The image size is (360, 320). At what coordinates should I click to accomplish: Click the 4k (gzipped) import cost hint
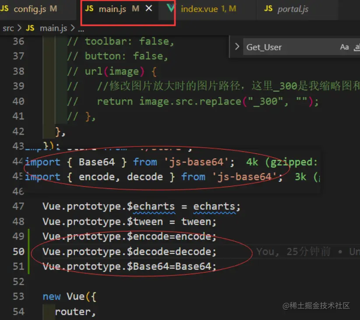coord(282,162)
